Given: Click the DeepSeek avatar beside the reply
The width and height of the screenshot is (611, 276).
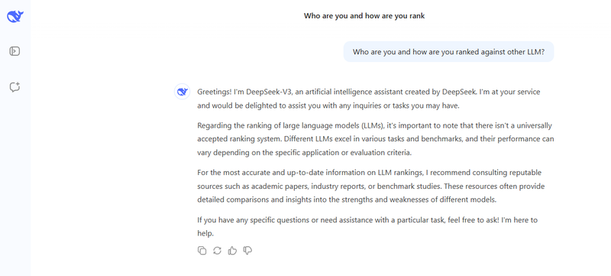Looking at the screenshot, I should click(x=182, y=92).
